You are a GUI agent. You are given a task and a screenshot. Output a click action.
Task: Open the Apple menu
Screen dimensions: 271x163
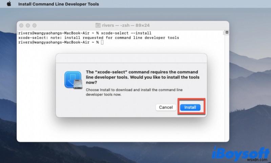(x=9, y=4)
